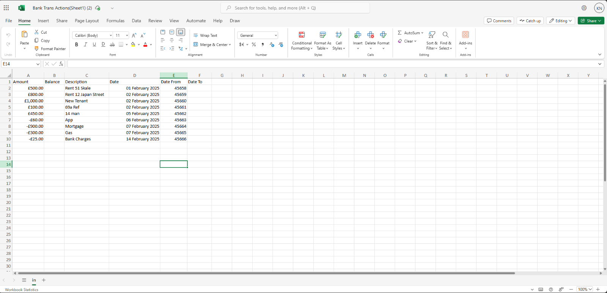This screenshot has height=293, width=607.
Task: Toggle Wrap Text for the cell
Action: tap(205, 36)
